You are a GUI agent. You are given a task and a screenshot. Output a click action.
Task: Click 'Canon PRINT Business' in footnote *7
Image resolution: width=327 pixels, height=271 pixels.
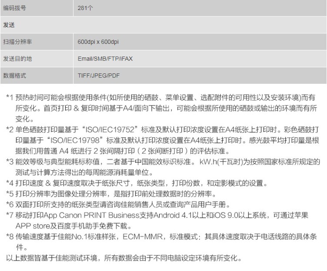[99, 215]
